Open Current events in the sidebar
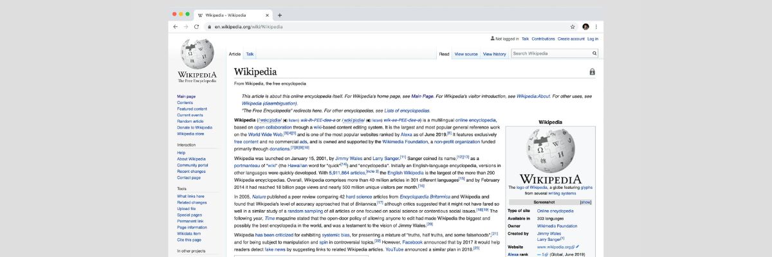Screen dimensions: 772x257 click(190, 115)
